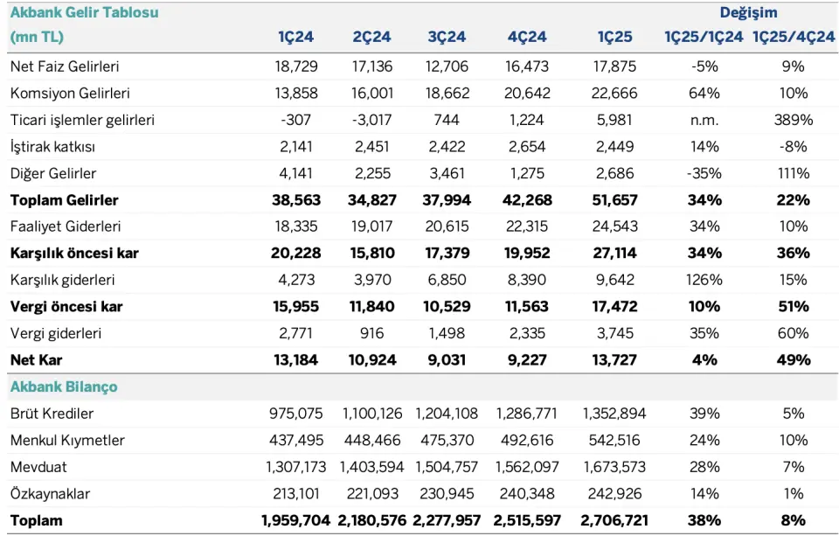The height and width of the screenshot is (536, 839).
Task: Click the 'Akbank Gelir Tablosu' title
Action: tap(85, 12)
